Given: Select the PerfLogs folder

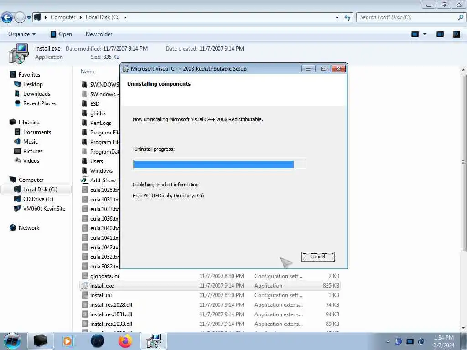Looking at the screenshot, I should pos(101,123).
